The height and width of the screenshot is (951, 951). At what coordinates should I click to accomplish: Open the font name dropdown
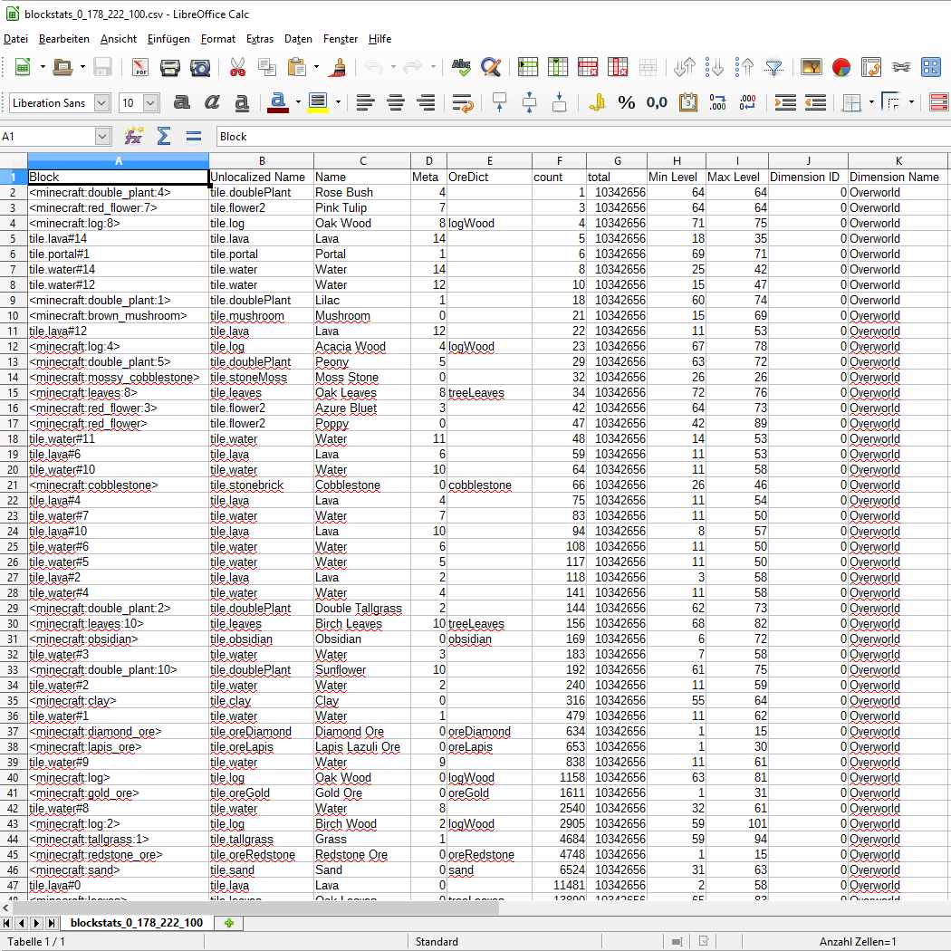(x=101, y=103)
